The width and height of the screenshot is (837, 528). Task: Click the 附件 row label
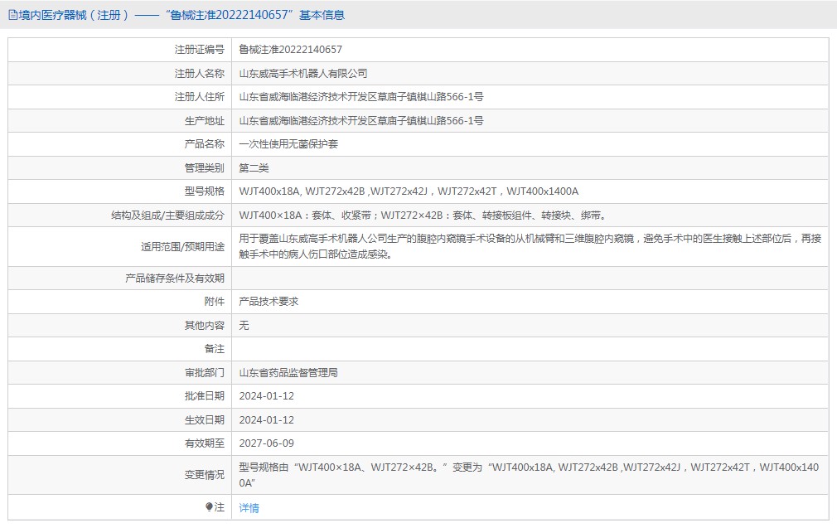tap(215, 302)
